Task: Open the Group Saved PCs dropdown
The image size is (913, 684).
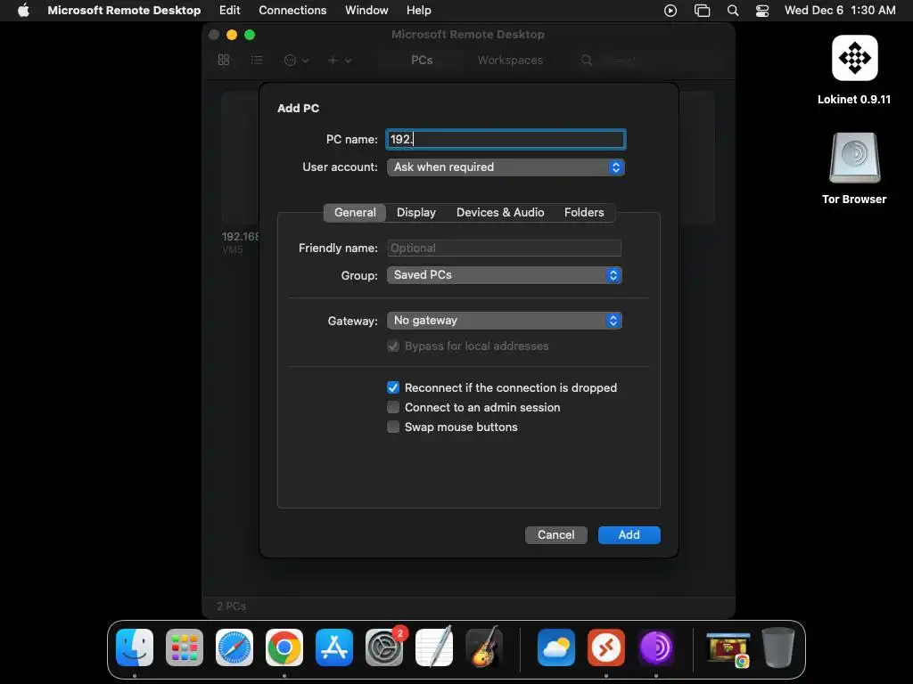Action: [505, 275]
